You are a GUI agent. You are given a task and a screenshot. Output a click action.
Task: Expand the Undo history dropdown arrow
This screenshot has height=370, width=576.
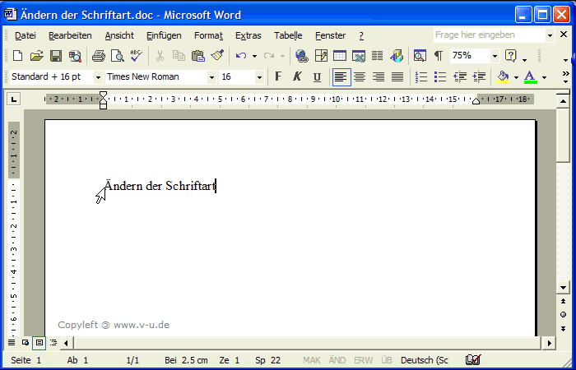point(254,56)
